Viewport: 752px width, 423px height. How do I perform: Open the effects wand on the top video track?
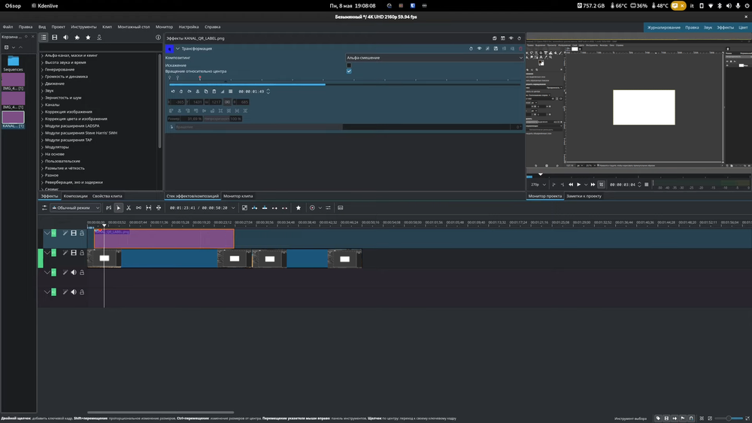(x=65, y=234)
